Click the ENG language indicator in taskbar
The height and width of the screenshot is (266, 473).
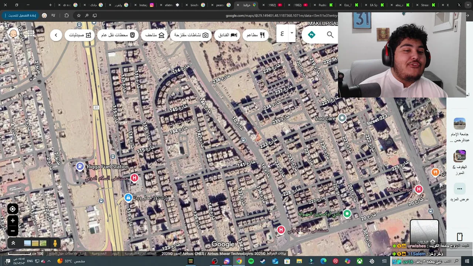[x=30, y=261]
